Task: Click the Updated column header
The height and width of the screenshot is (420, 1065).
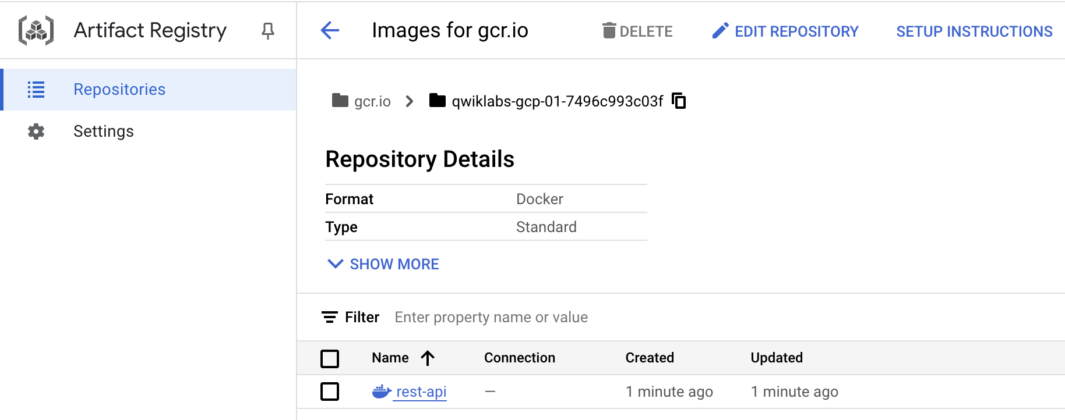Action: 777,358
